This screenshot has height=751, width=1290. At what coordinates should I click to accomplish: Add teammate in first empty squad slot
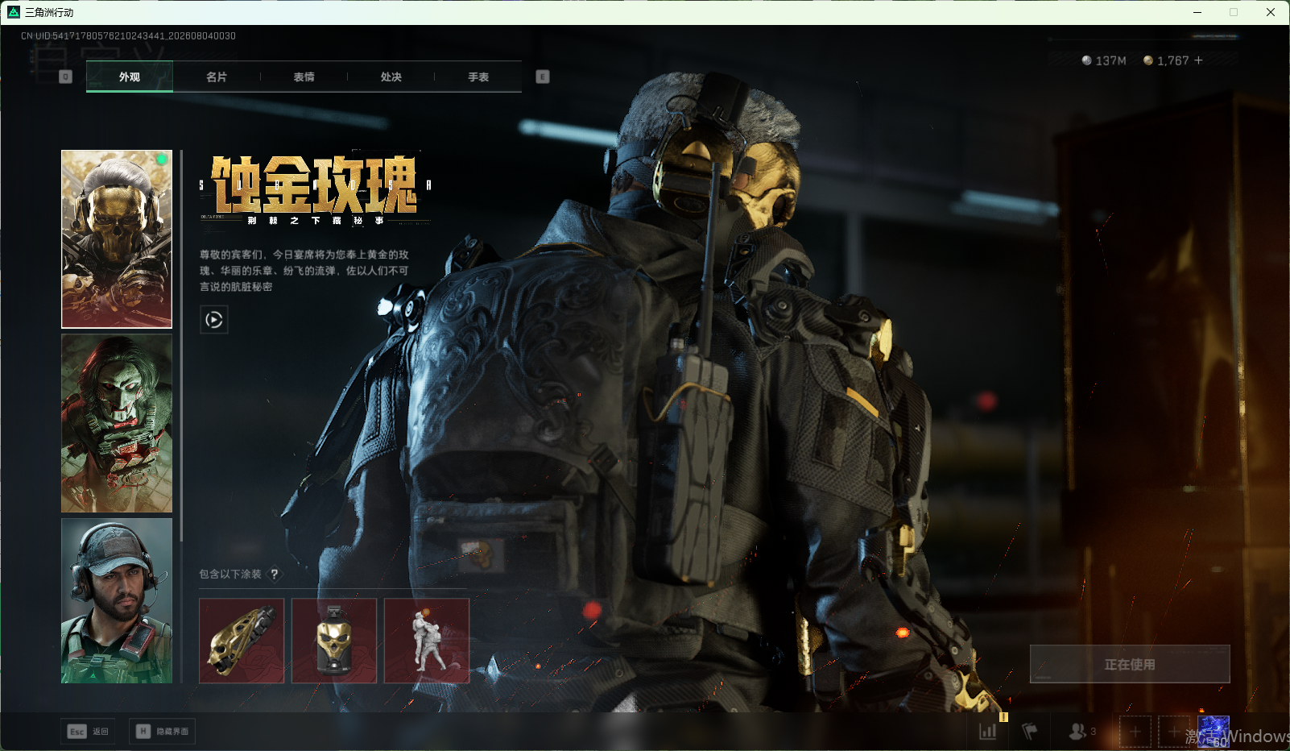click(x=1135, y=732)
